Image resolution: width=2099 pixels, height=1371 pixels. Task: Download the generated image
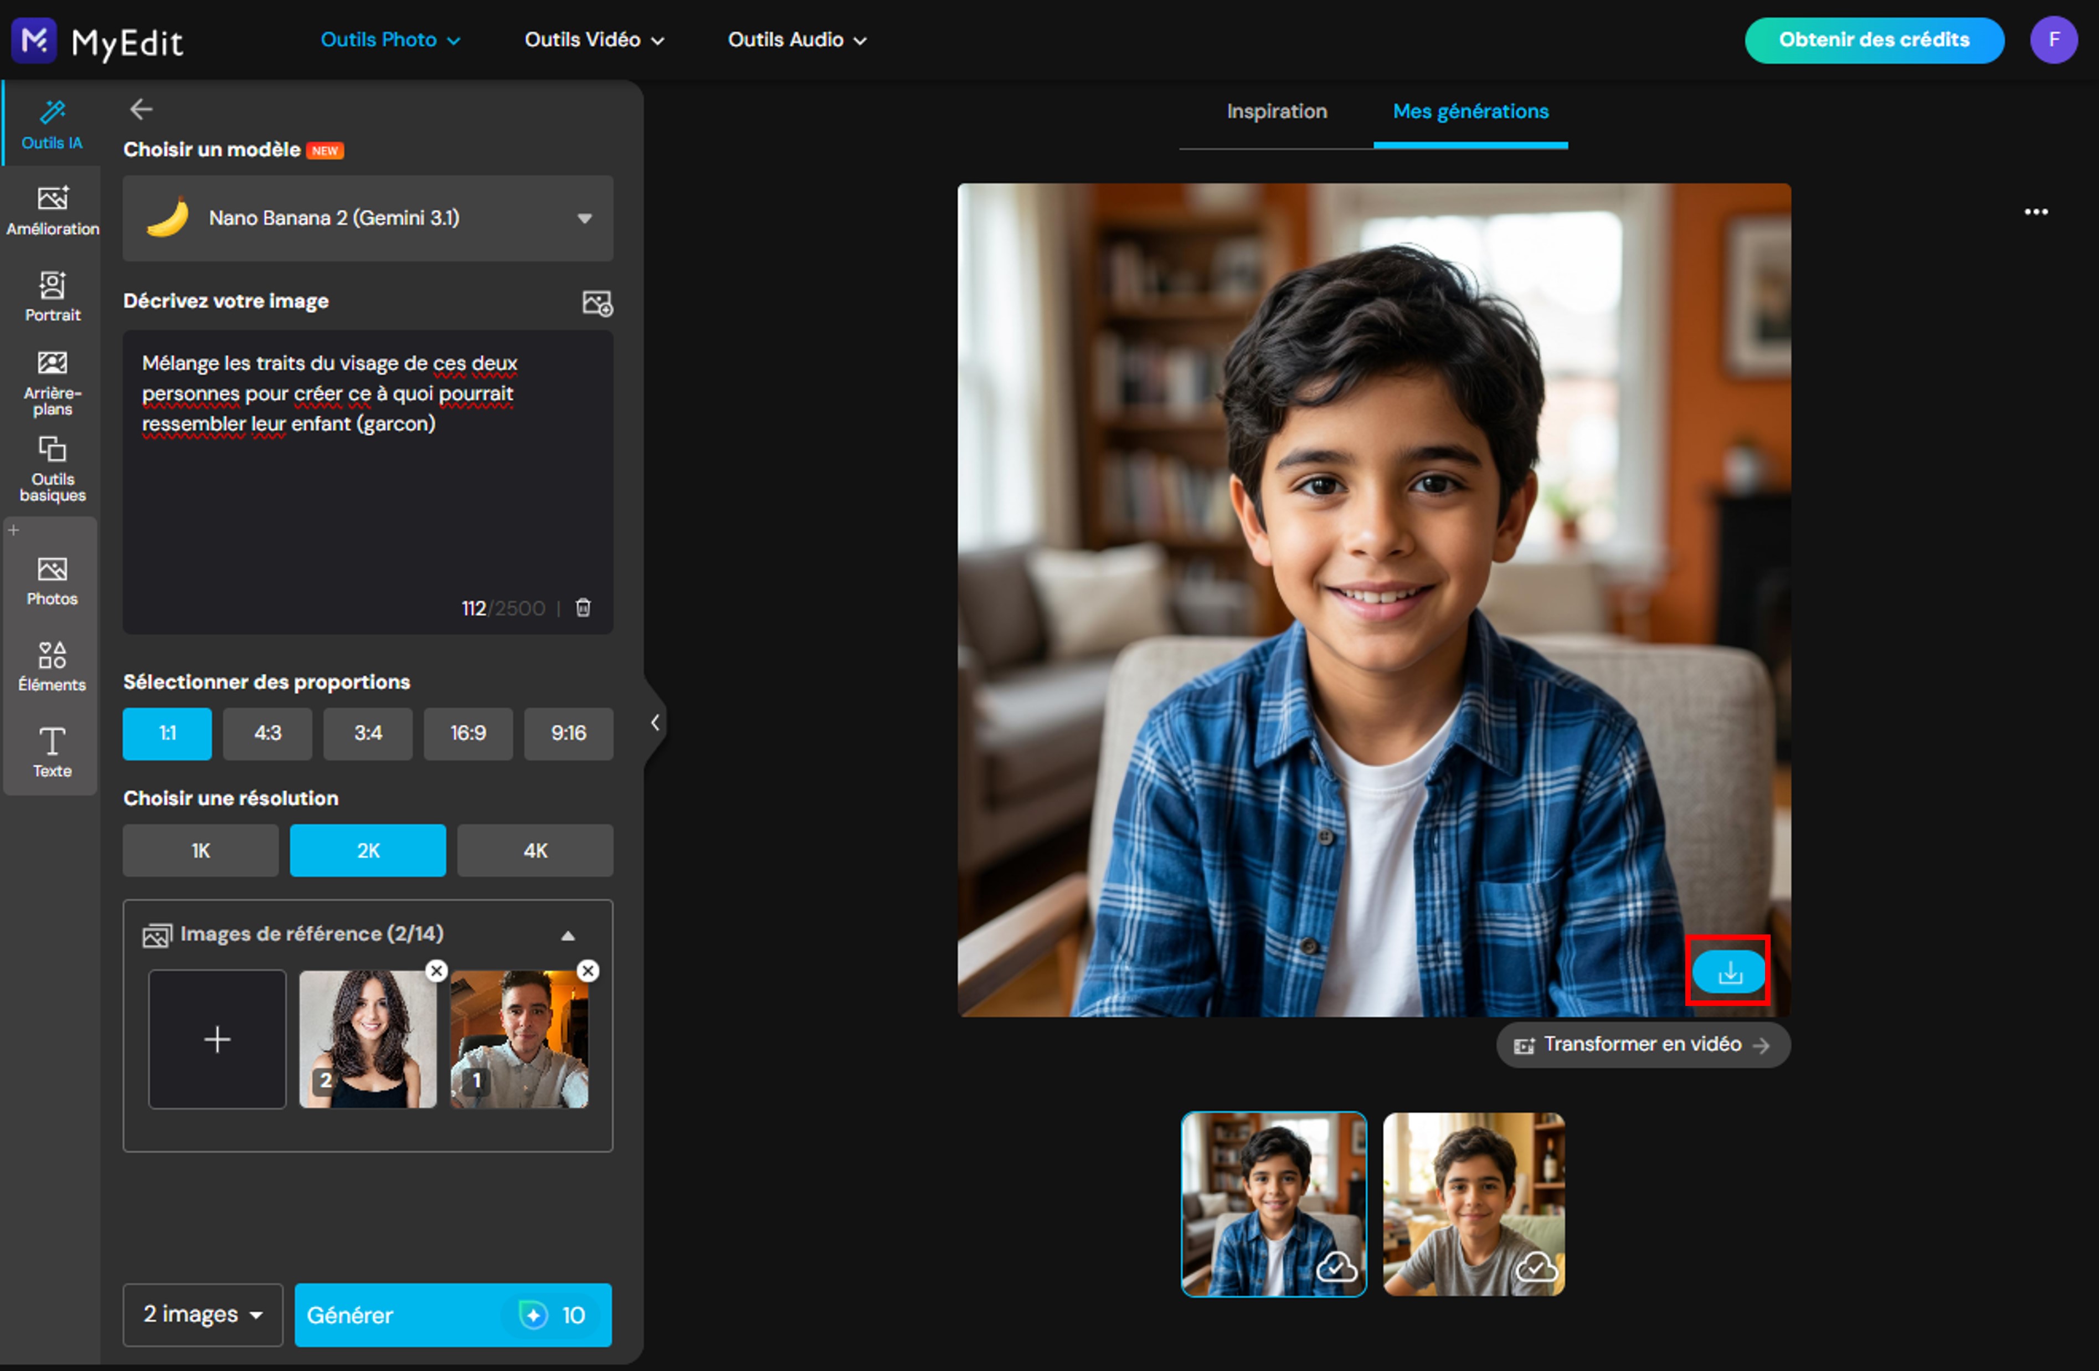1728,971
